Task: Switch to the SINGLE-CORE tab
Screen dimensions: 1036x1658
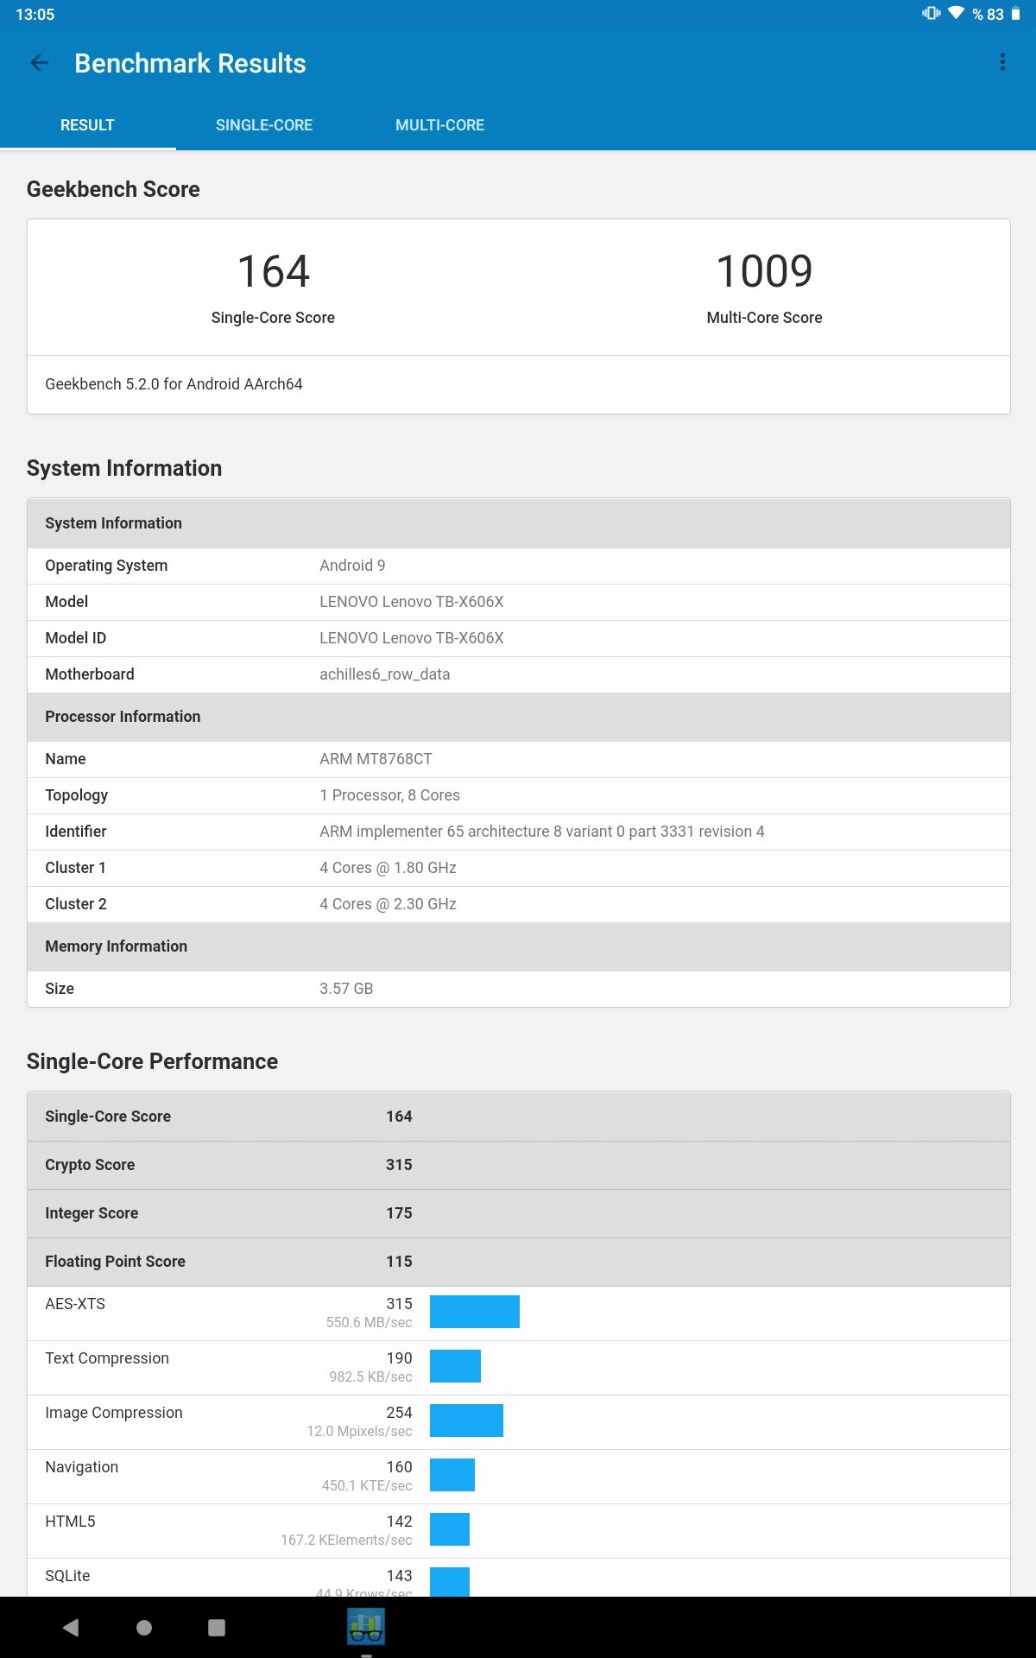Action: [264, 125]
